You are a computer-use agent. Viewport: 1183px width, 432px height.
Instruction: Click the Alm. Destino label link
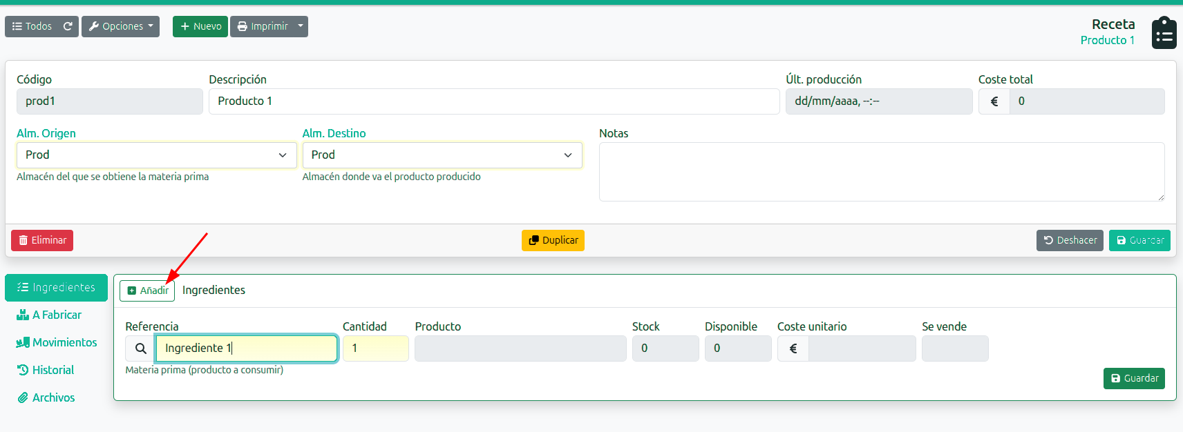334,133
